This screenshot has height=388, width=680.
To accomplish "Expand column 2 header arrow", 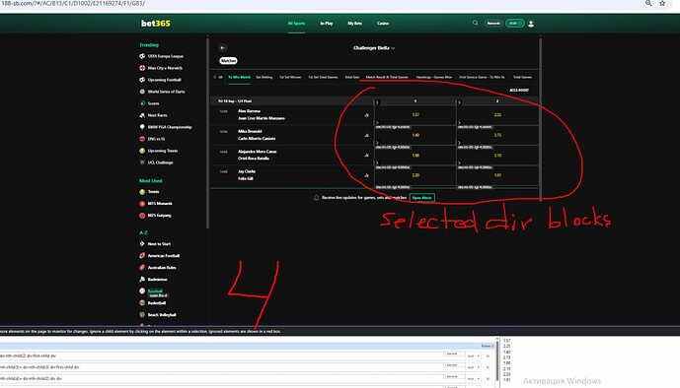I will coord(459,102).
